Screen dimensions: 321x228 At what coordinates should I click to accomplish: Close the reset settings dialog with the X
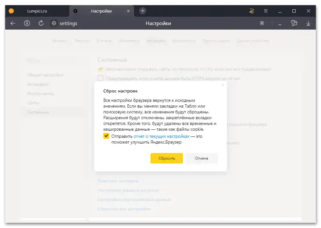point(223,85)
